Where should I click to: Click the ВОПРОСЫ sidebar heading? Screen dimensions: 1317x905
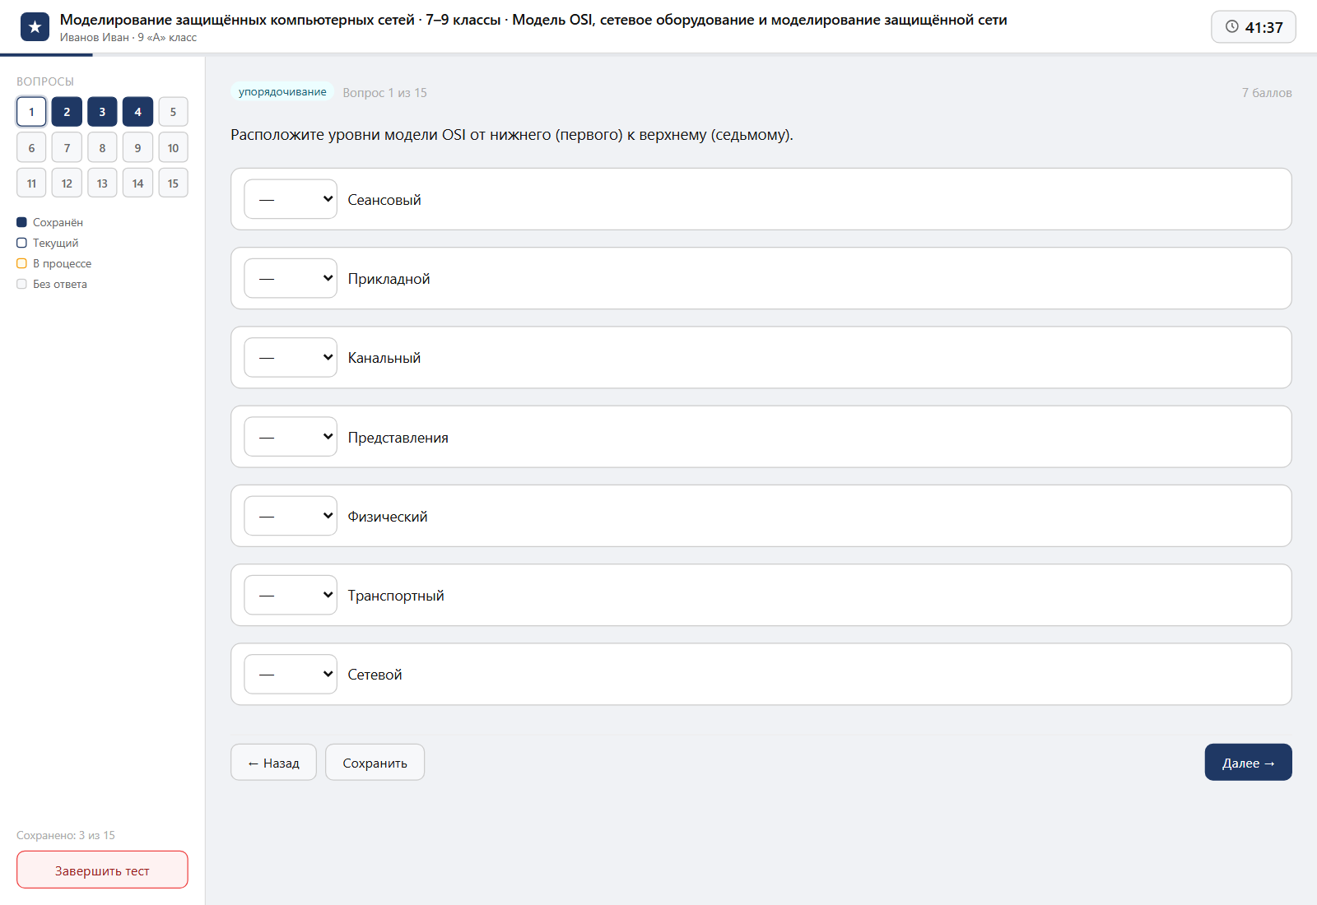point(45,81)
